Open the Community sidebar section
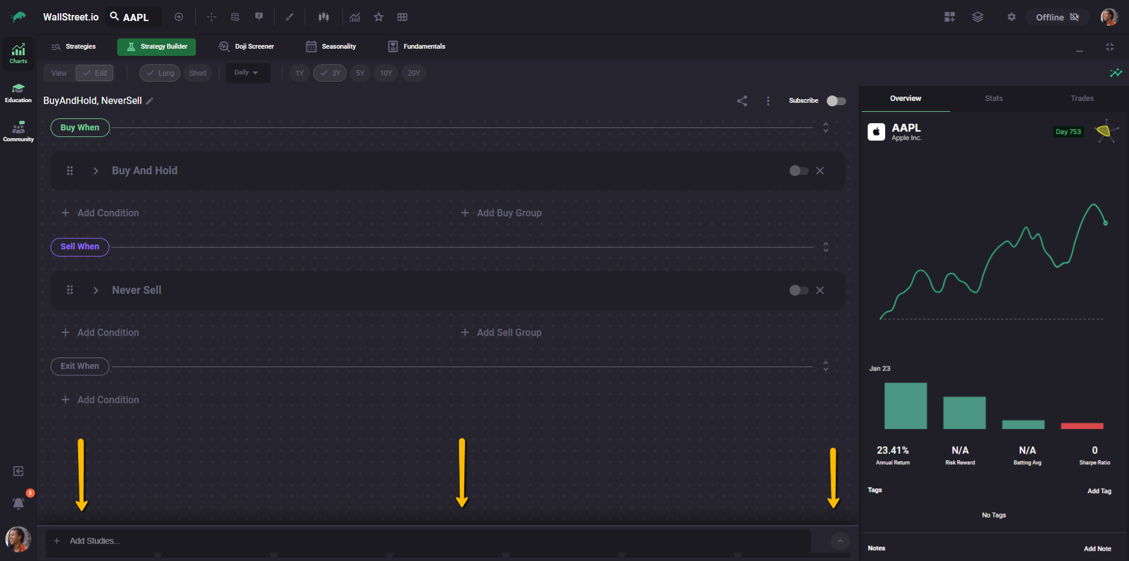 pyautogui.click(x=18, y=132)
